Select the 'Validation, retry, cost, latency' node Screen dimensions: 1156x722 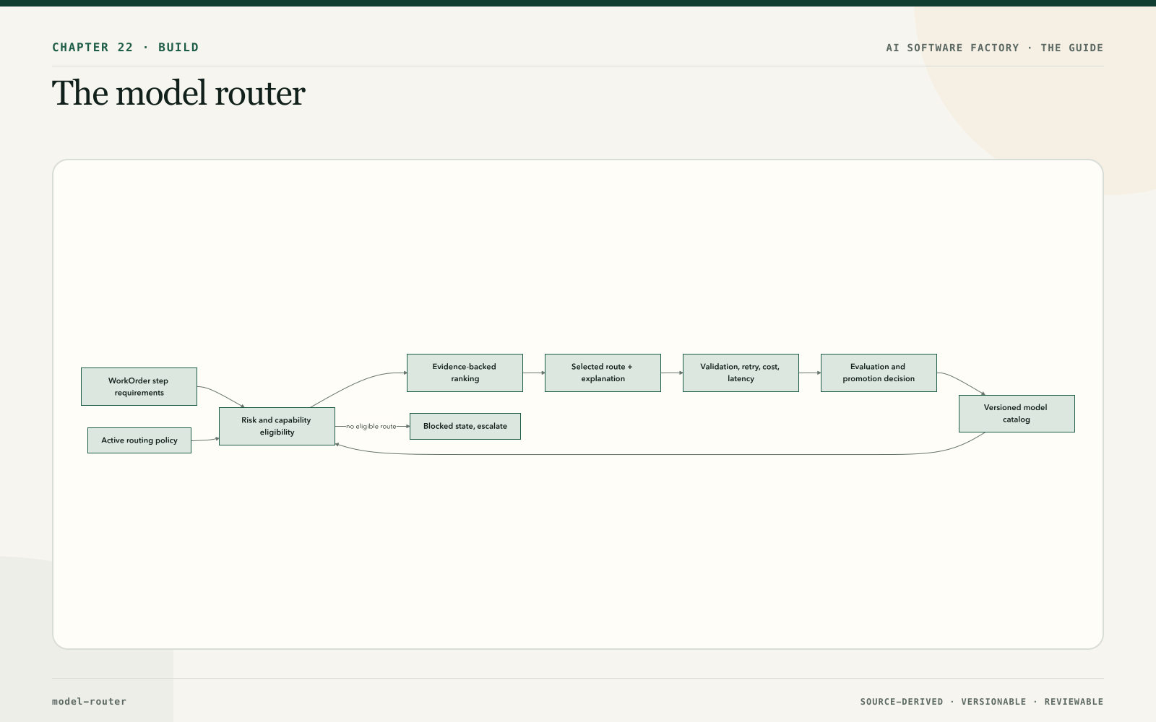pos(741,373)
